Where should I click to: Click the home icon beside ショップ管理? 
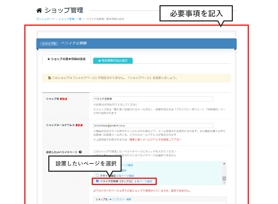click(x=39, y=10)
